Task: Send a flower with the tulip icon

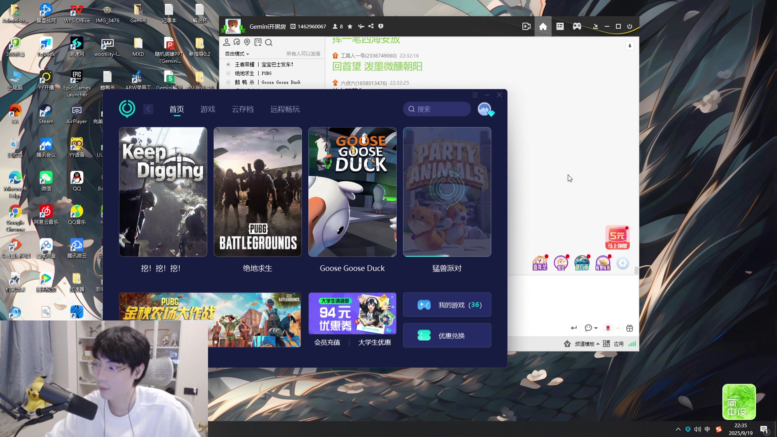Action: click(x=608, y=328)
